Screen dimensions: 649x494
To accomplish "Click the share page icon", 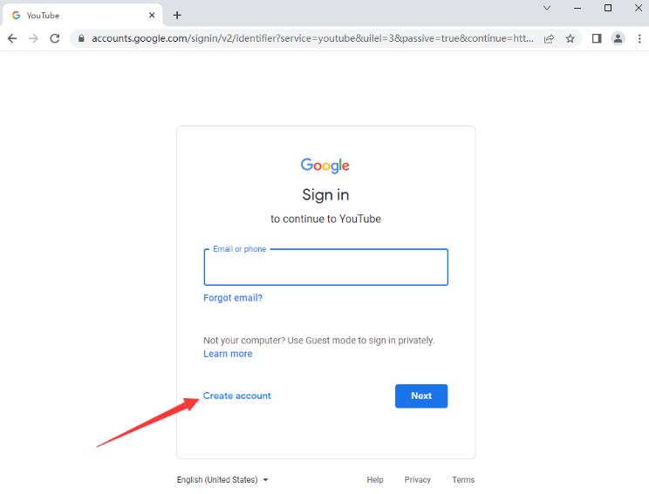I will point(550,38).
